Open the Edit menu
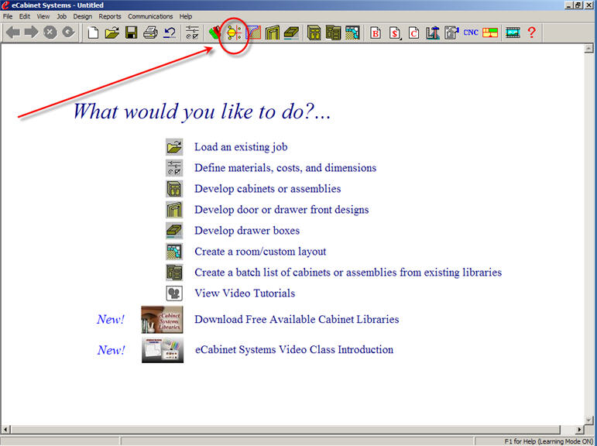Image resolution: width=597 pixels, height=446 pixels. 24,16
